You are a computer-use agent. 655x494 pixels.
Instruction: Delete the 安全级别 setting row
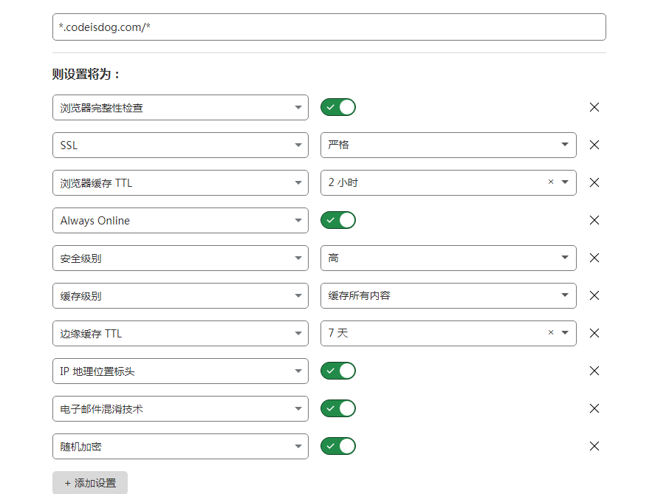[594, 258]
